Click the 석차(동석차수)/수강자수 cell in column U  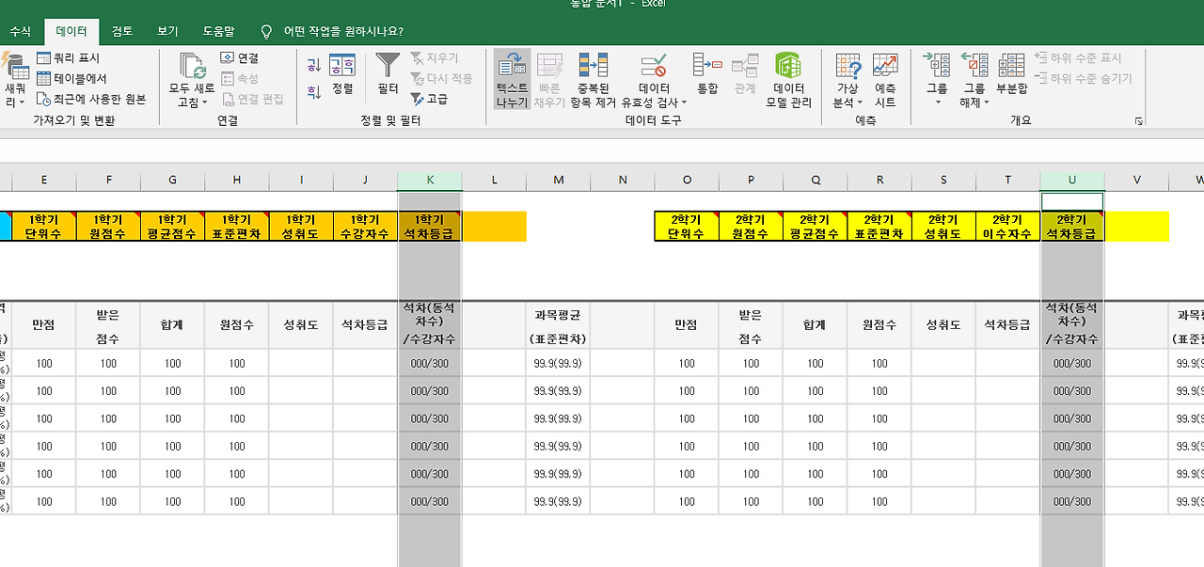tap(1072, 325)
